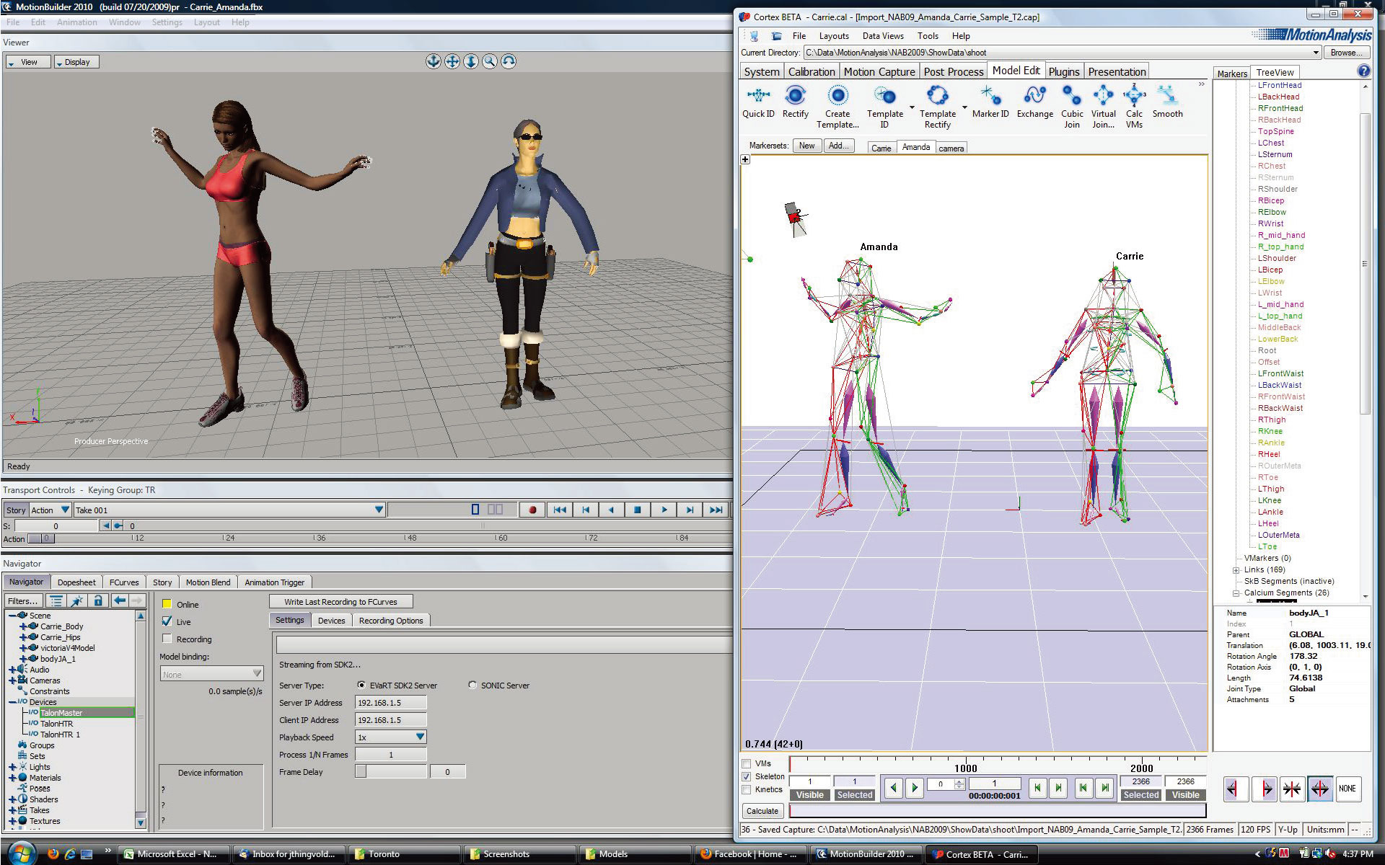Image resolution: width=1385 pixels, height=865 pixels.
Task: Open the Animation menu in MotionBuilder
Action: (x=76, y=22)
